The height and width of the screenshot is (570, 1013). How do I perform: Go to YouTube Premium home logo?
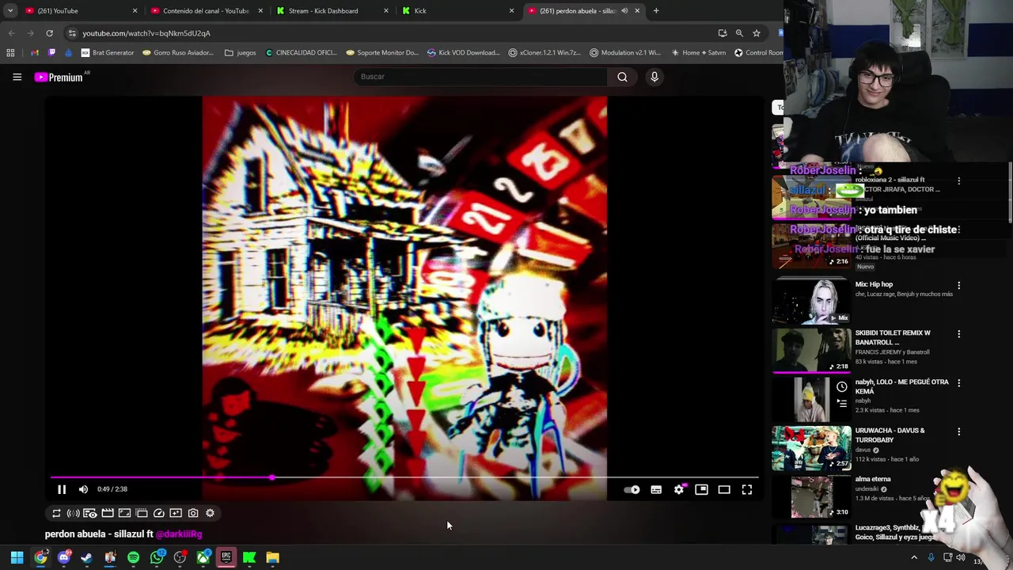(59, 77)
